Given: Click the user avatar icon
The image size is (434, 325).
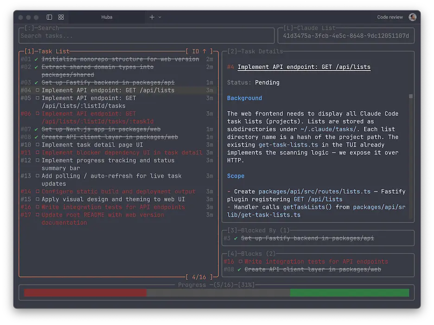Looking at the screenshot, I should [412, 17].
